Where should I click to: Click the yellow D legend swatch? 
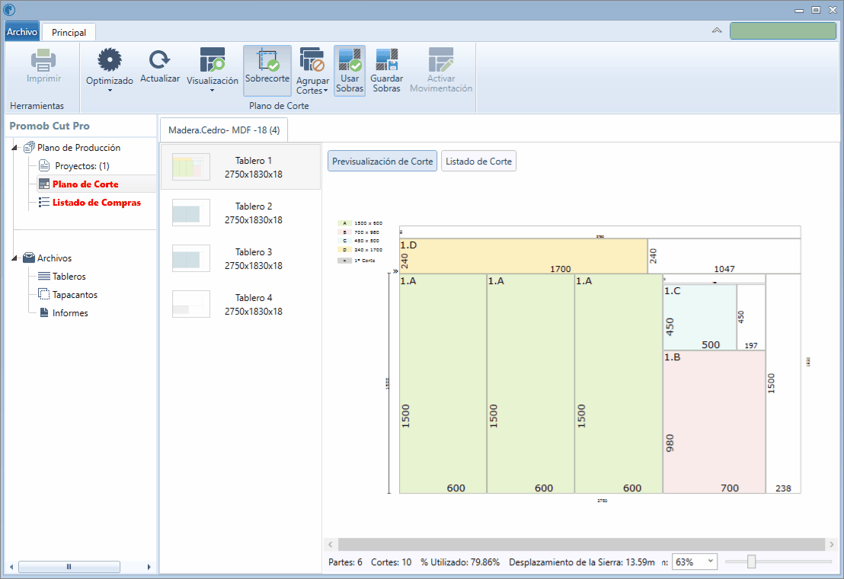[344, 250]
